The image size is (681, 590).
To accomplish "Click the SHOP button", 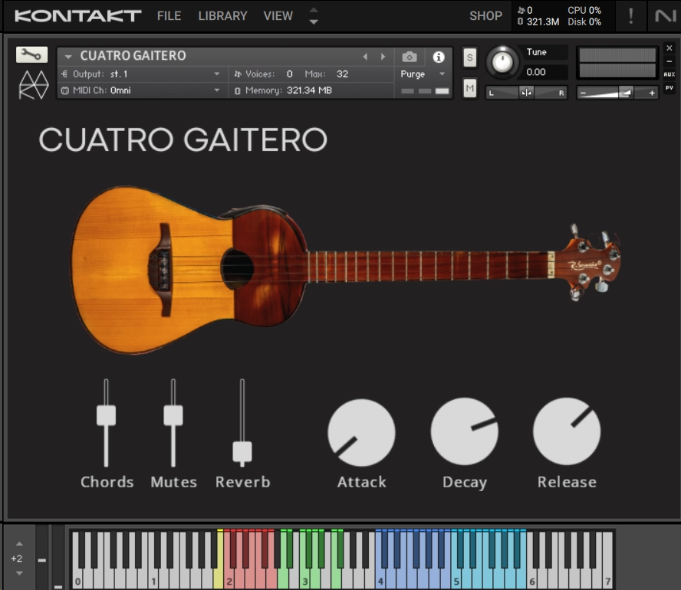I will click(x=485, y=15).
